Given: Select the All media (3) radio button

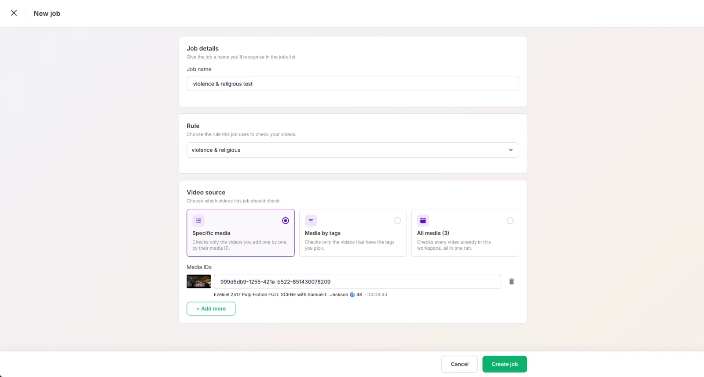Looking at the screenshot, I should (x=510, y=221).
